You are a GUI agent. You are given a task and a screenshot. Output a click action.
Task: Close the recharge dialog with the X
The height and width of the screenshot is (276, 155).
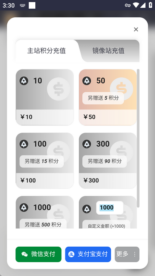(x=136, y=29)
